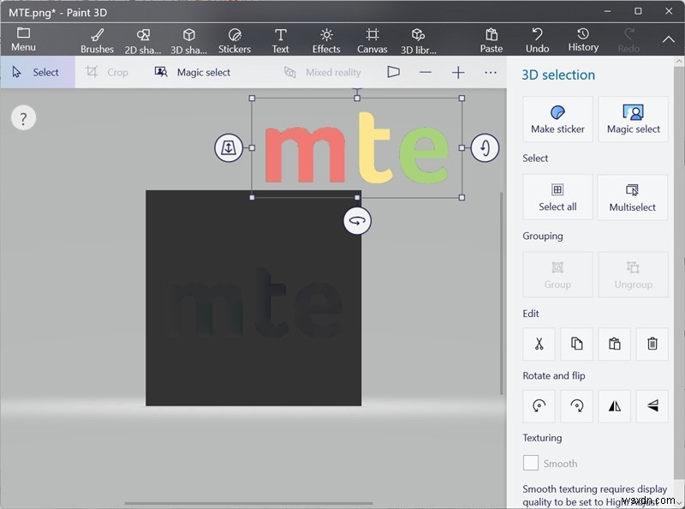Enable the Smooth texturing checkbox
The height and width of the screenshot is (509, 685).
click(530, 463)
